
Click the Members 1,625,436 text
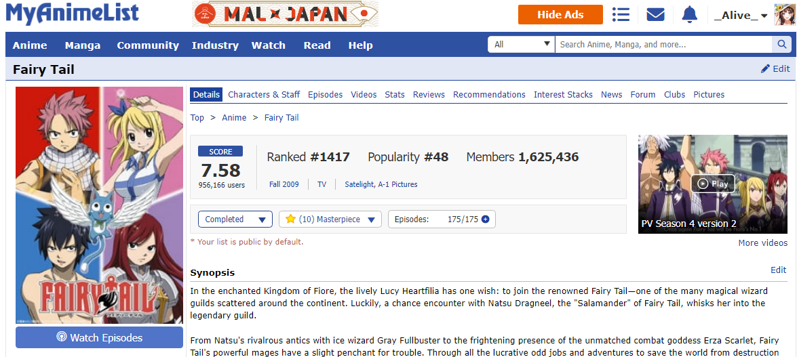522,157
